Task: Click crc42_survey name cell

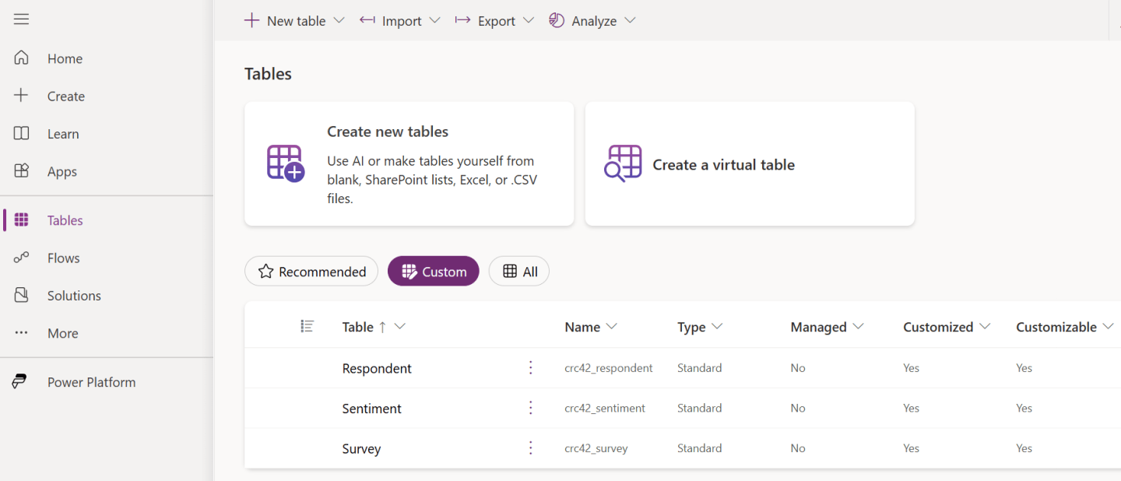Action: [596, 448]
